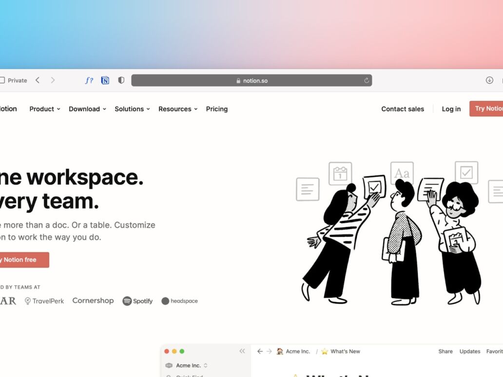The height and width of the screenshot is (377, 503).
Task: Click the checkbox card at illustration's upper right
Action: click(x=466, y=172)
